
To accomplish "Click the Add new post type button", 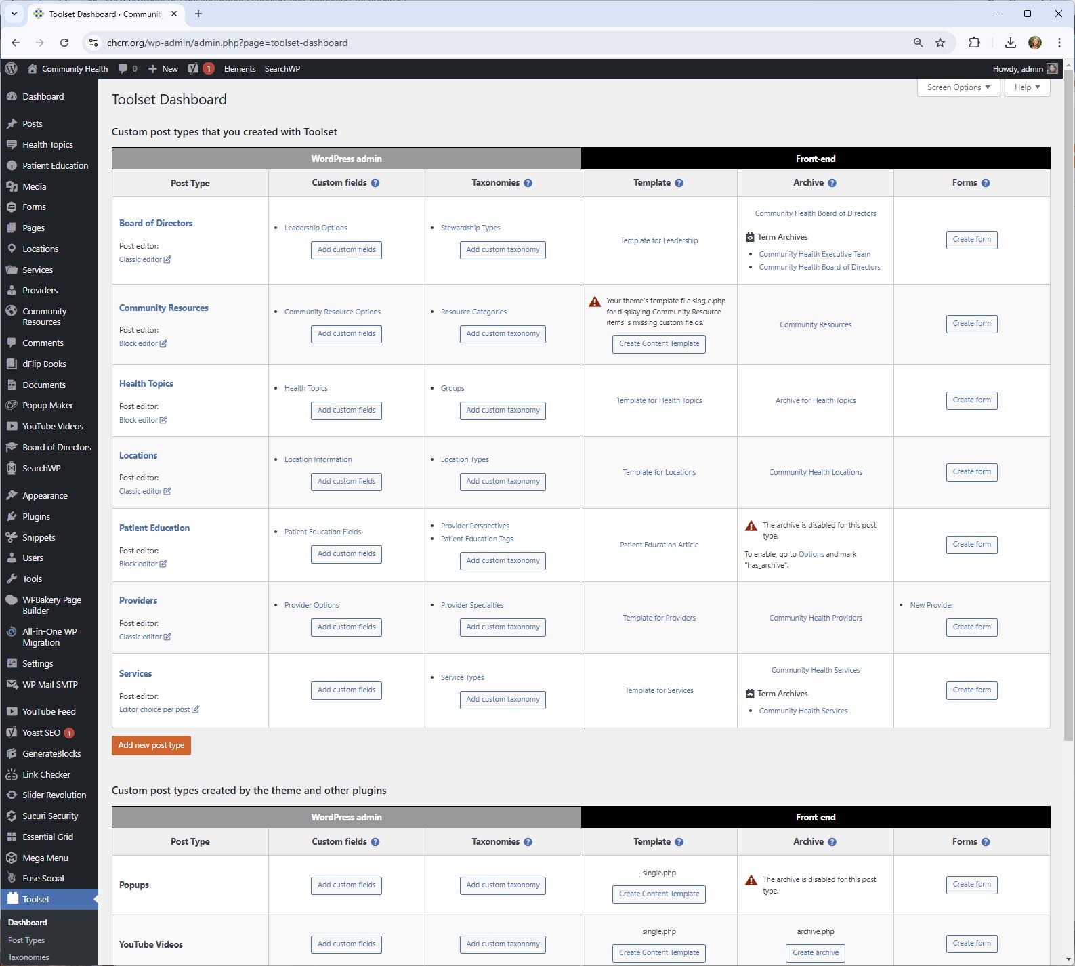I will 151,745.
